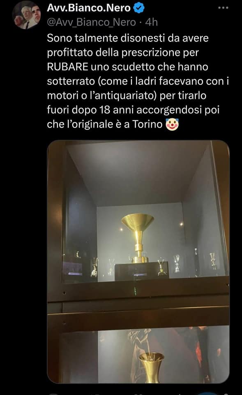Viewport: 242px width, 395px height.
Task: Click the small trophy at far right of case
Action: (213, 260)
